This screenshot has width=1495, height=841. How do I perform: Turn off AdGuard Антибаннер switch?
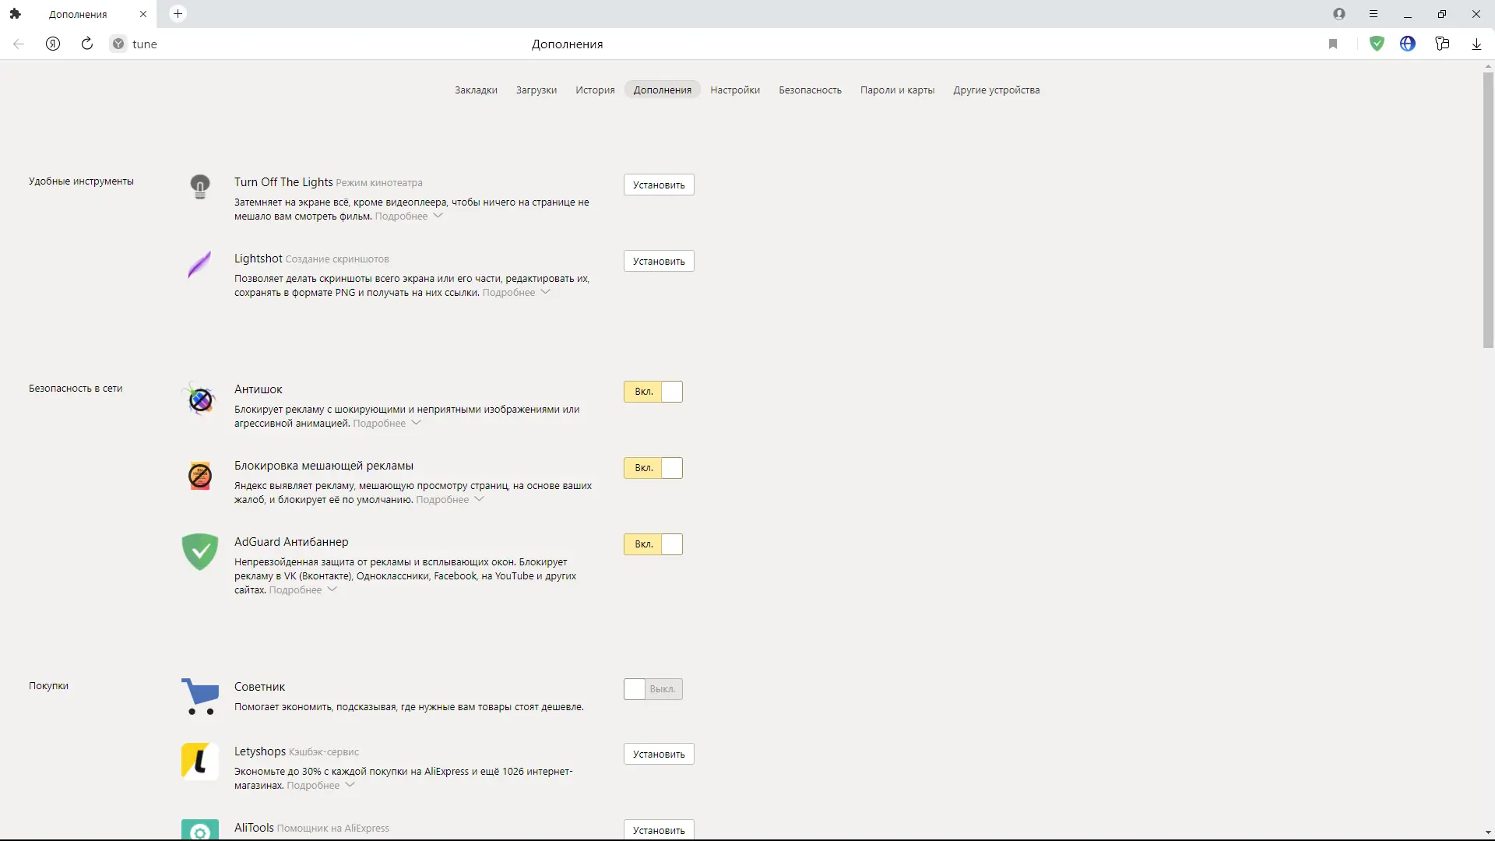coord(653,544)
